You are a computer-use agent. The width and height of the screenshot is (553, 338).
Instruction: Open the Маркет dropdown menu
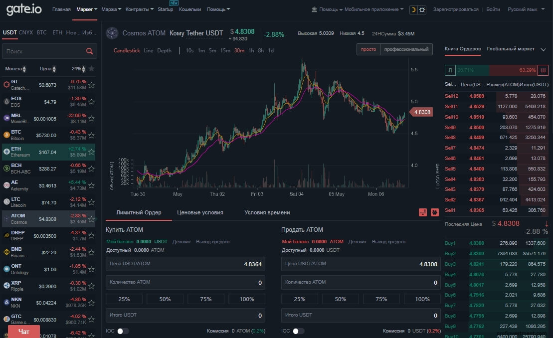[87, 9]
